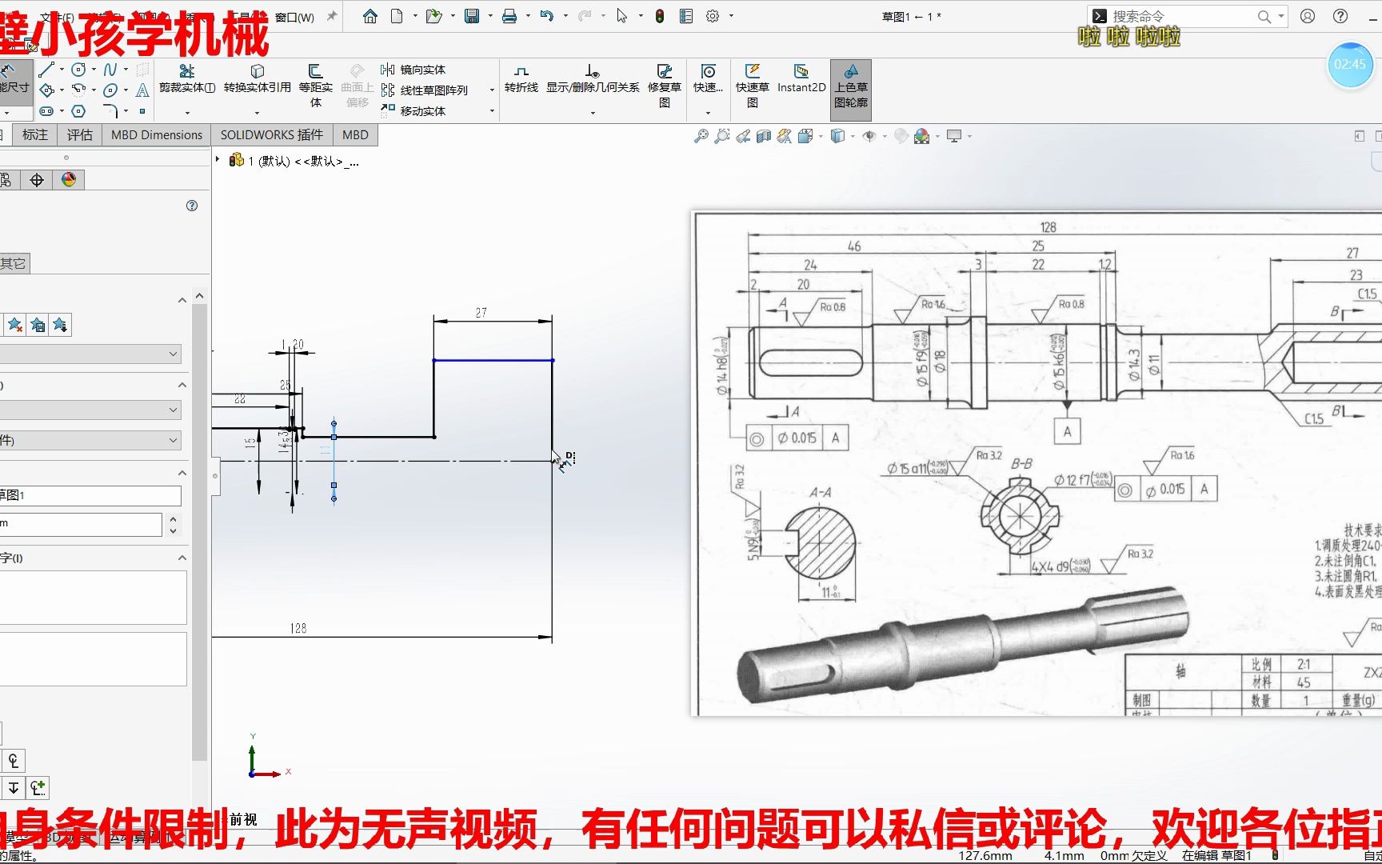Click the save style star icon

tap(38, 324)
